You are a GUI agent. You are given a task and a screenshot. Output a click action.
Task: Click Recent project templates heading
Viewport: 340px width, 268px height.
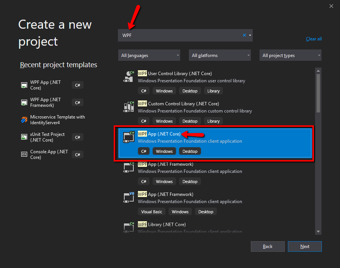pyautogui.click(x=59, y=65)
